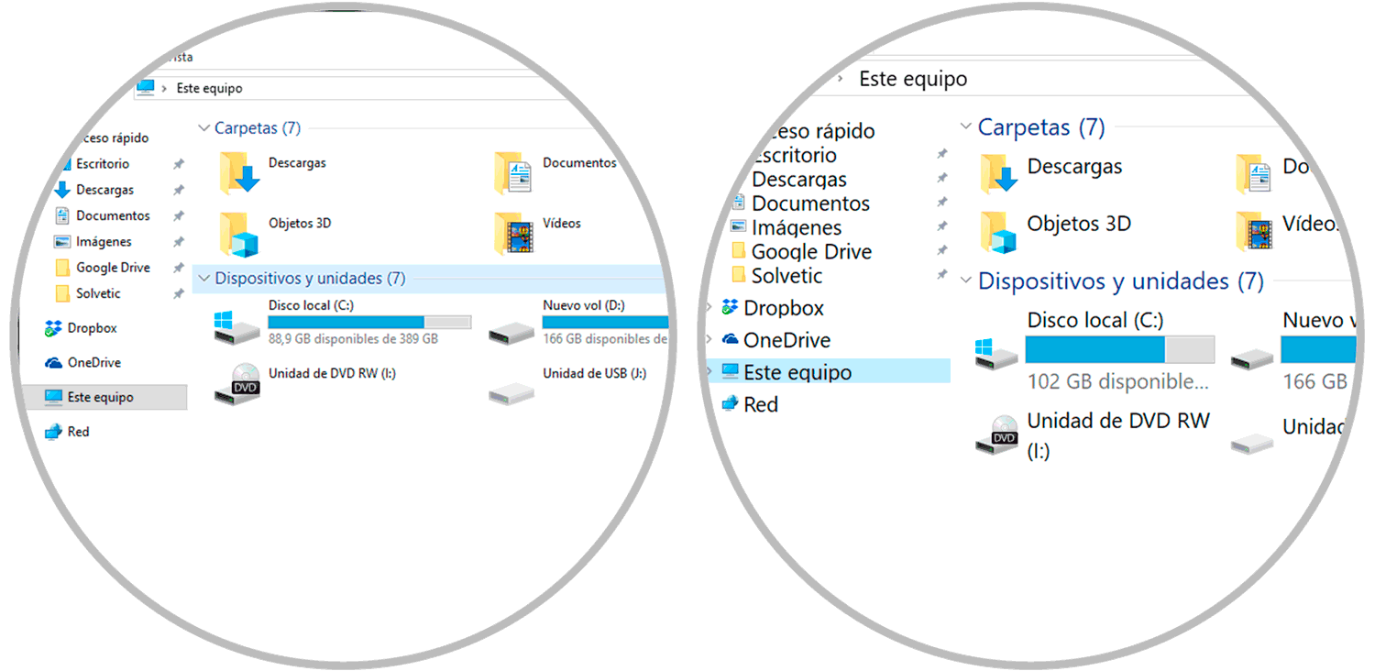Open DVD RW drive icon in left circle
The image size is (1375, 671).
237,384
